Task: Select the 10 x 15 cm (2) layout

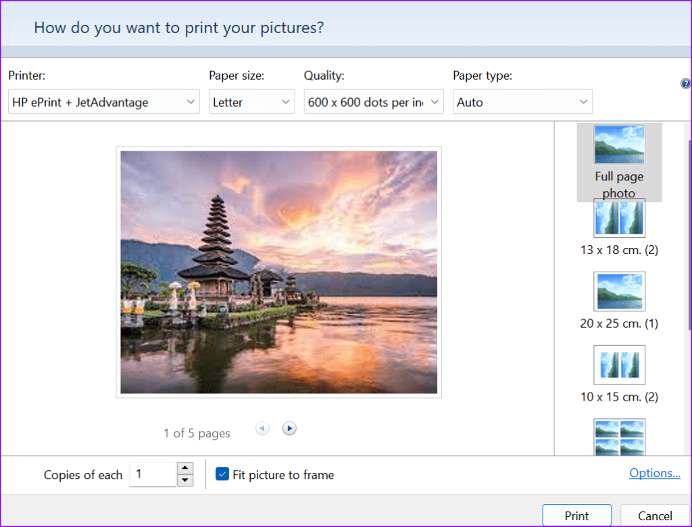Action: point(619,364)
